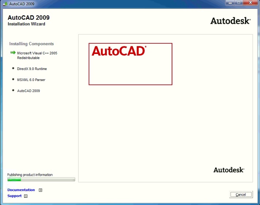Image resolution: width=260 pixels, height=205 pixels.
Task: Open the Documentation link
Action: tap(21, 190)
